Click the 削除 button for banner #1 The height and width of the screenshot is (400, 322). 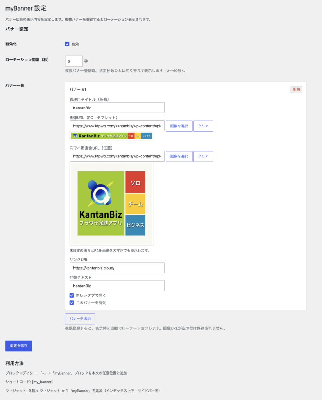point(296,89)
